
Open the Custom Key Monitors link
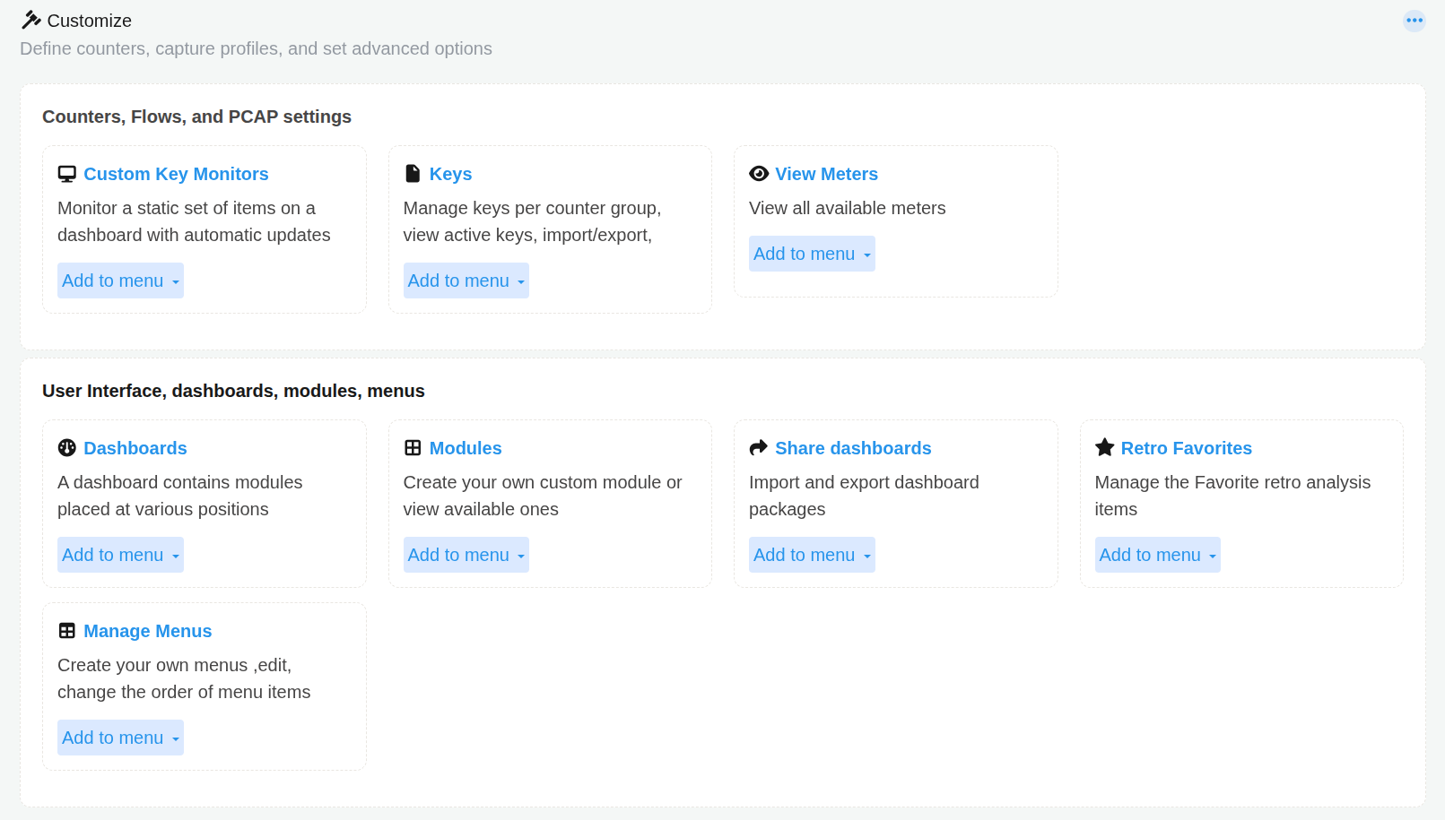pyautogui.click(x=176, y=174)
